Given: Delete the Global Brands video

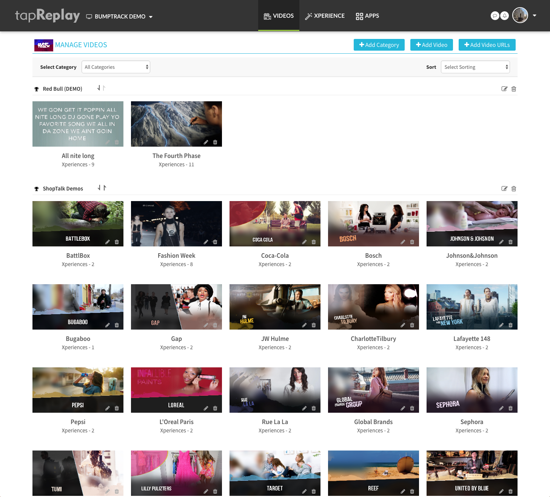Looking at the screenshot, I should 412,408.
